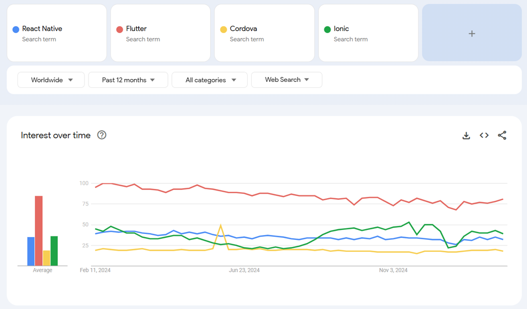Click the Average label under the bars
The height and width of the screenshot is (309, 527).
coord(43,270)
